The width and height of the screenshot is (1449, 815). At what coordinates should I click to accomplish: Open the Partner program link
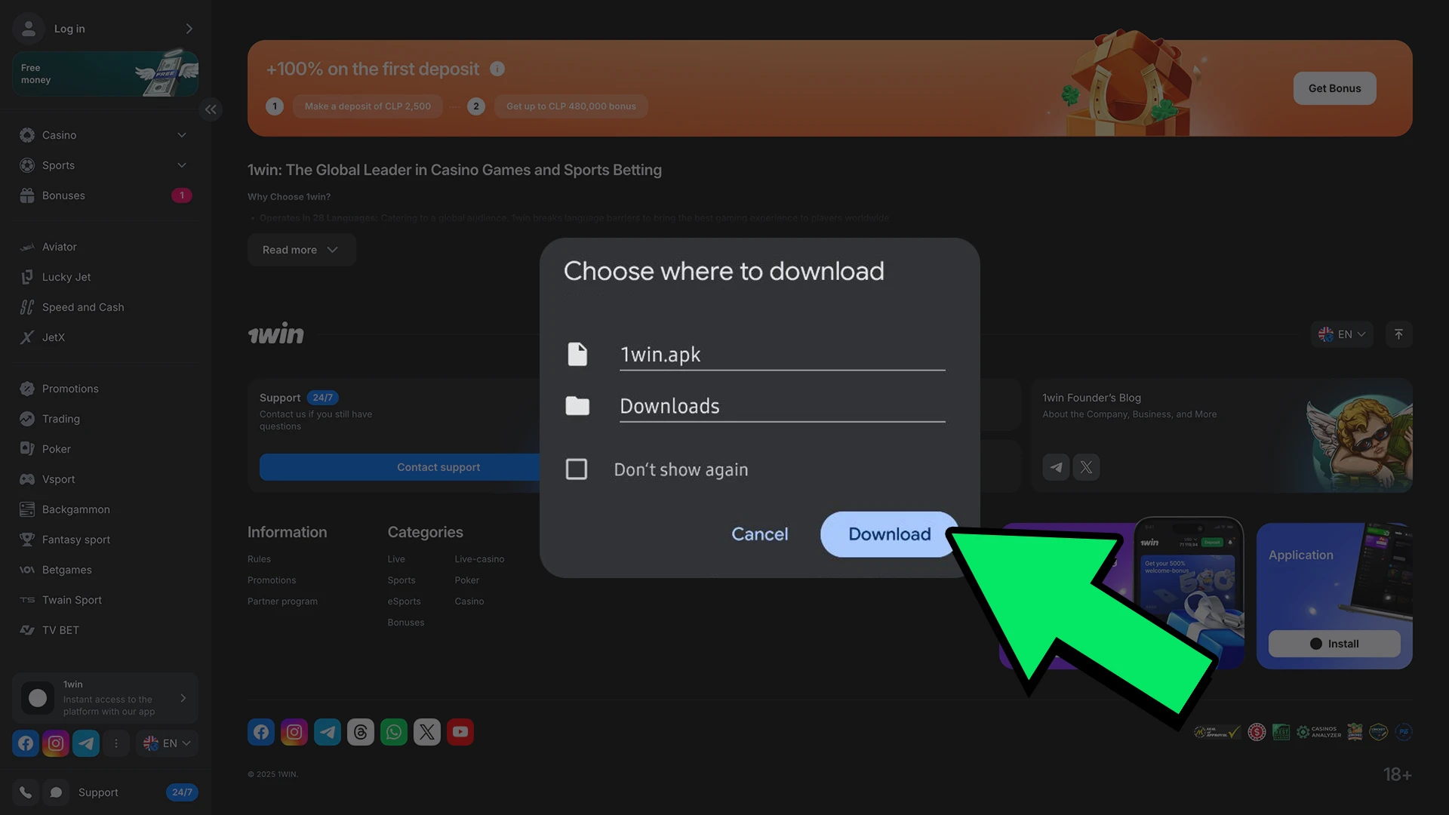pos(282,601)
